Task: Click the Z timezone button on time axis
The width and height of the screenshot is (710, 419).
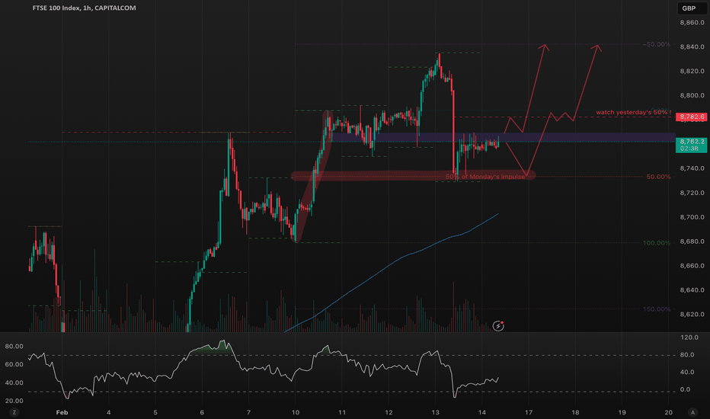Action: pyautogui.click(x=14, y=412)
